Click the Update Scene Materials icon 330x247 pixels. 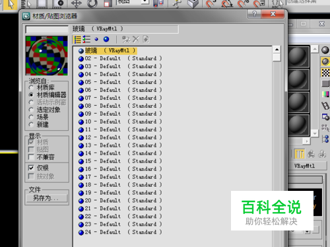click(x=126, y=40)
